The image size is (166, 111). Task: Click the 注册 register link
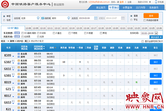click(x=129, y=2)
